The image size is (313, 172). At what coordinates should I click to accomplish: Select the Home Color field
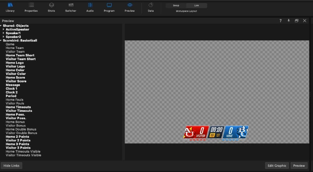pyautogui.click(x=15, y=70)
